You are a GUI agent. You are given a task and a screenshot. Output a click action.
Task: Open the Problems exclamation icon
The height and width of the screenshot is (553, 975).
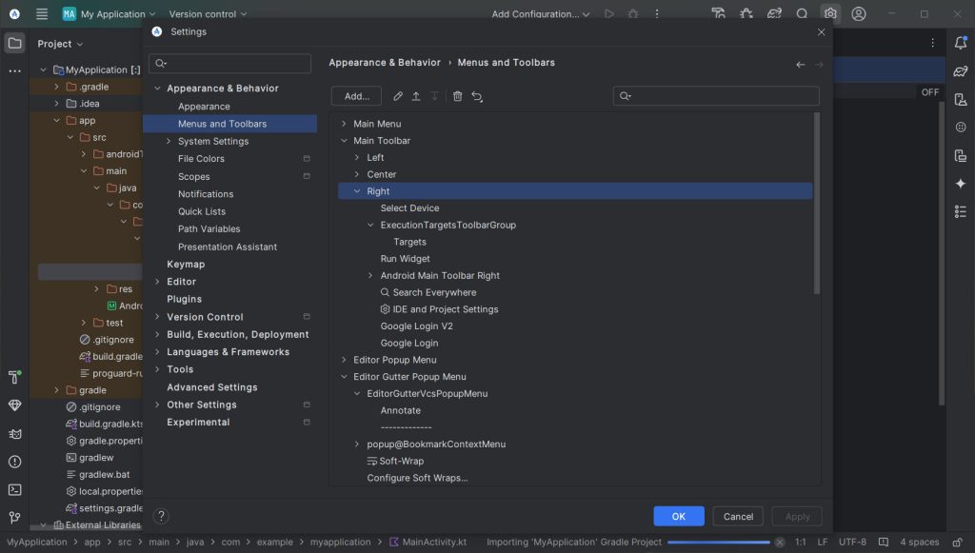15,462
